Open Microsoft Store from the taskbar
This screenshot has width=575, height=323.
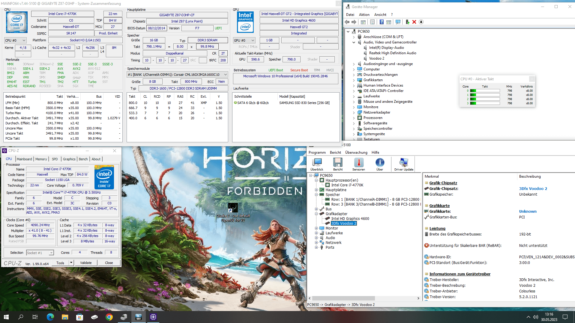79,317
